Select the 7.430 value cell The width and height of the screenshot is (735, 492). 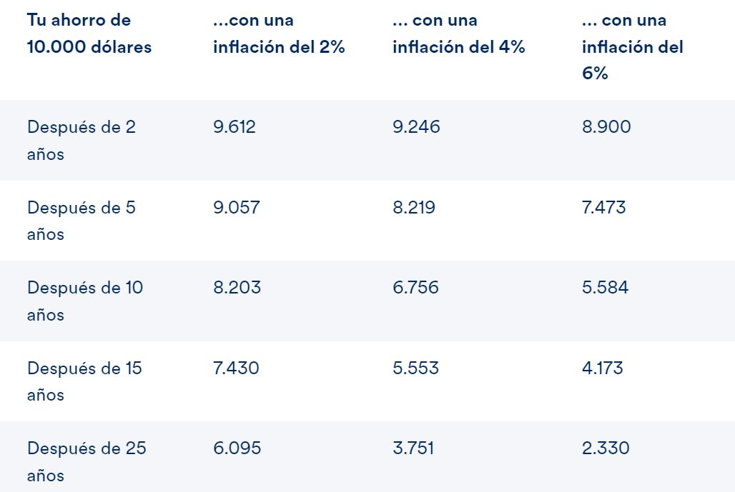tap(236, 368)
